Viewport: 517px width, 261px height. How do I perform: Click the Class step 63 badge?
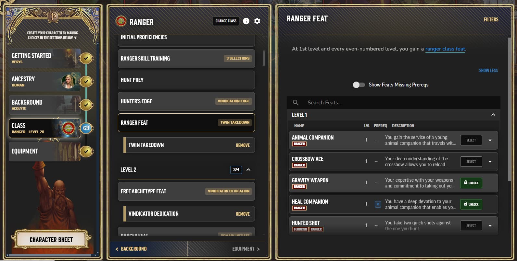(86, 128)
